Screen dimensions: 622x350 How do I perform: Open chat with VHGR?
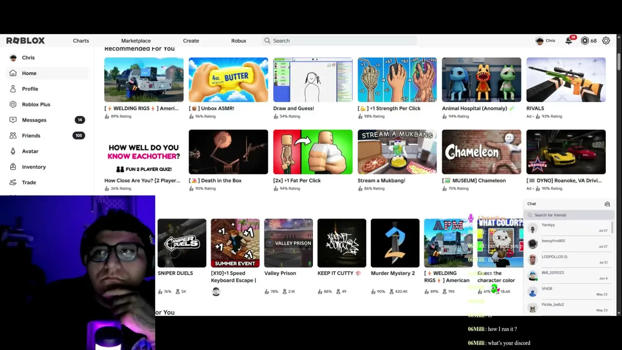click(x=569, y=292)
